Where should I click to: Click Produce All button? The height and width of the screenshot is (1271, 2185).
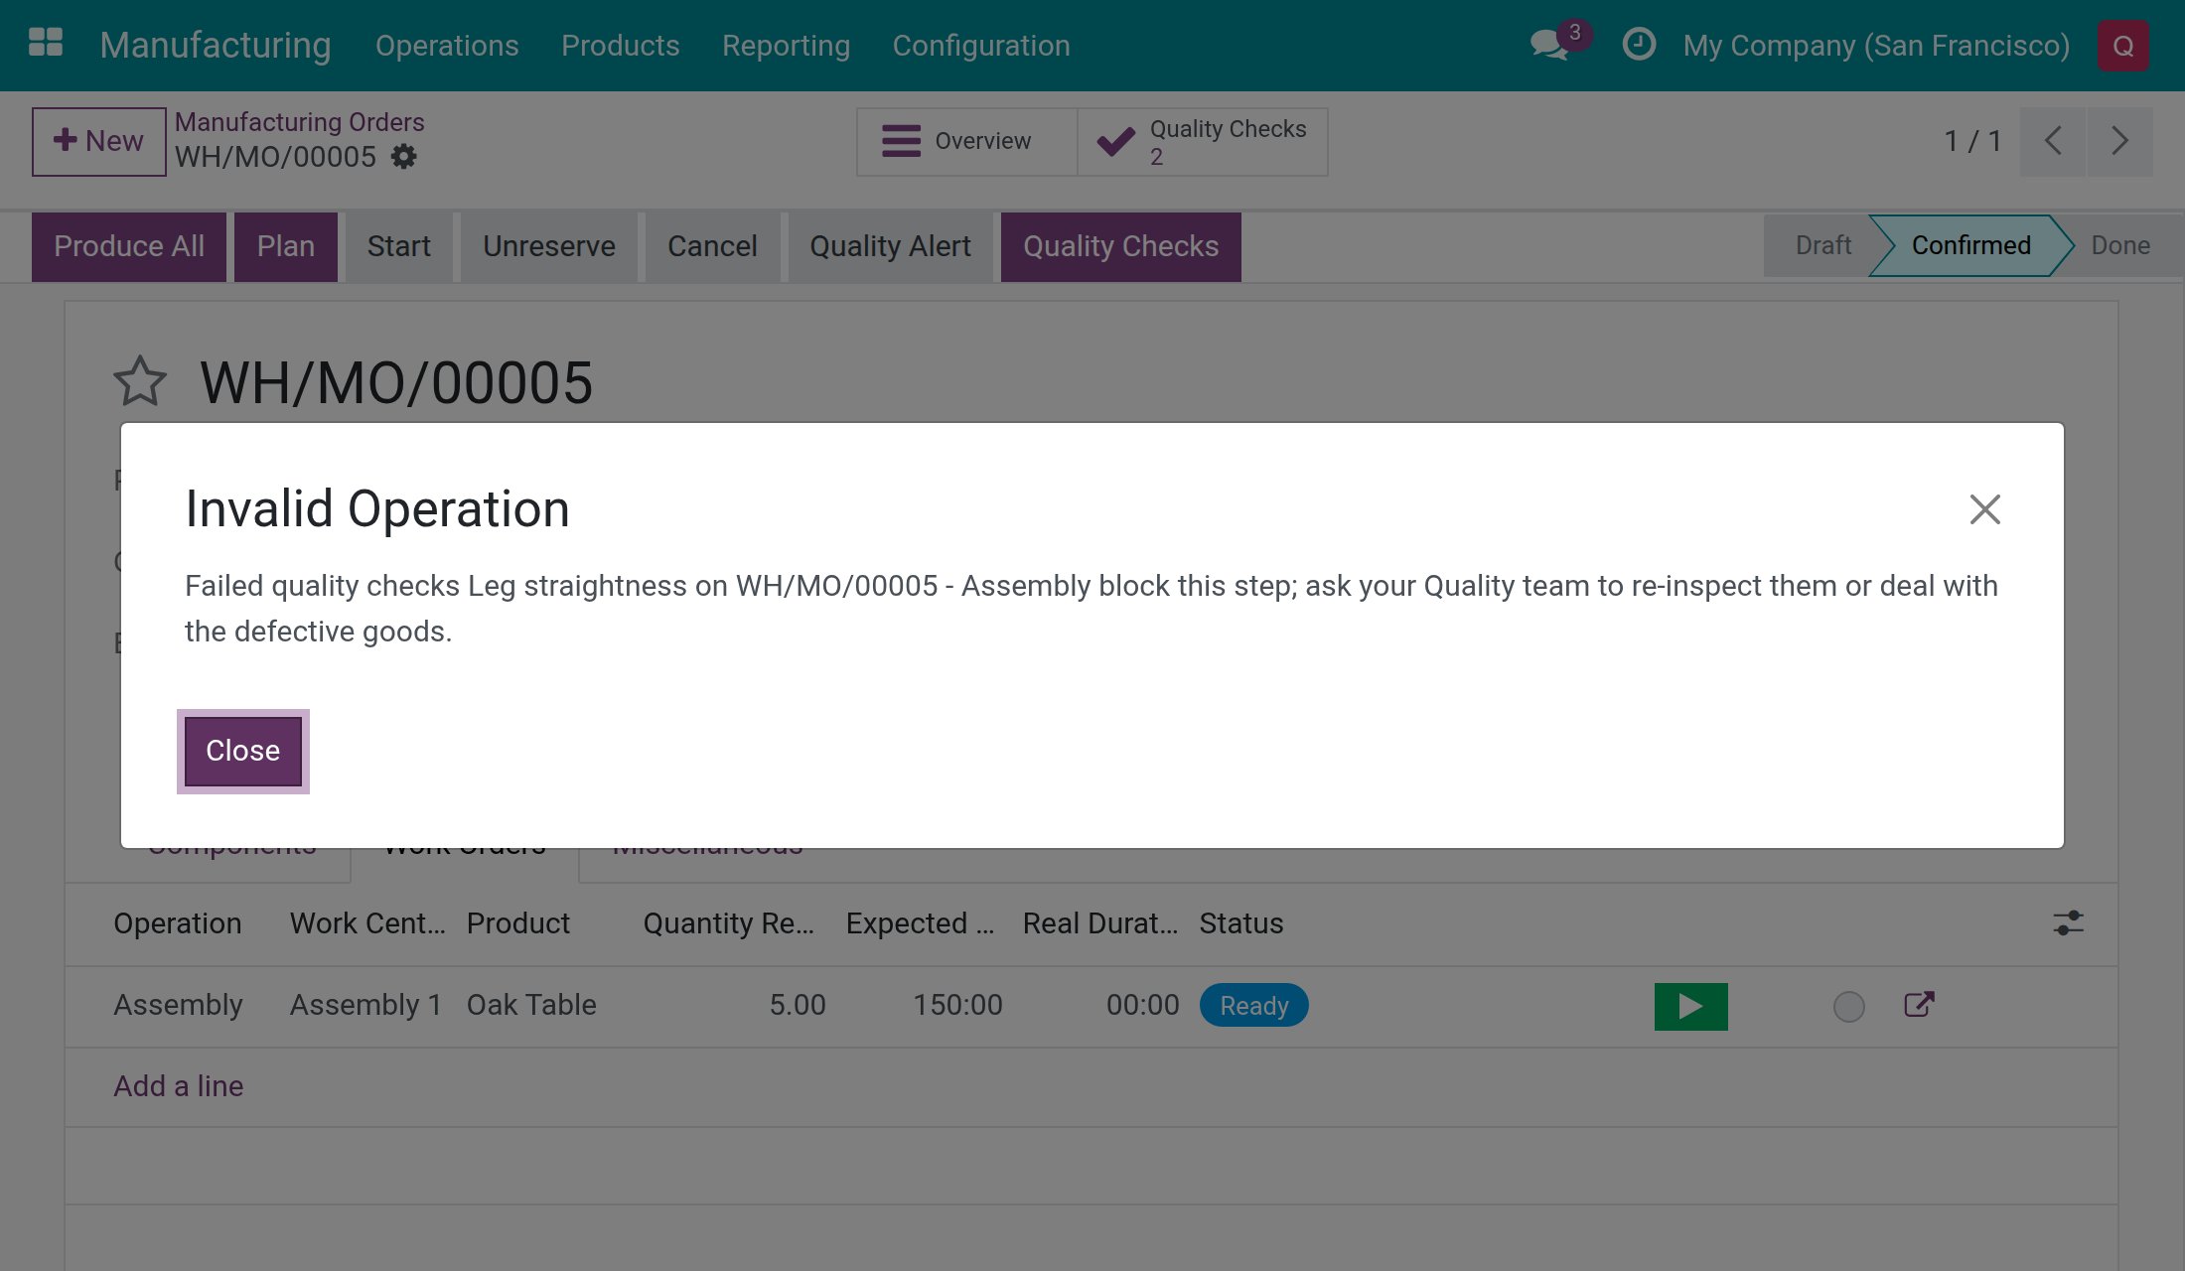pos(129,246)
